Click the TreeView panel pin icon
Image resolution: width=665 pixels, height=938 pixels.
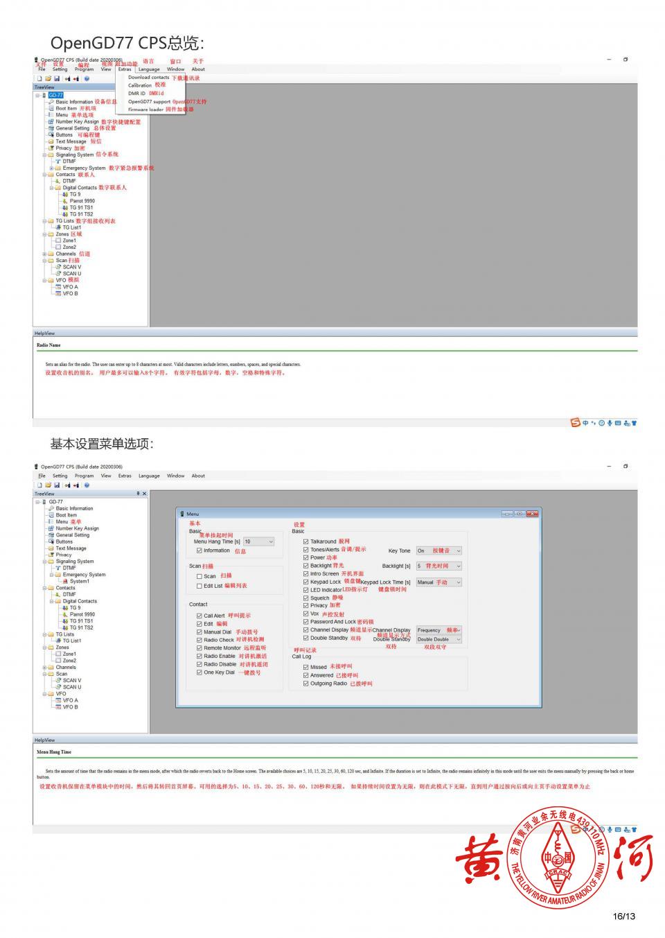click(x=137, y=494)
